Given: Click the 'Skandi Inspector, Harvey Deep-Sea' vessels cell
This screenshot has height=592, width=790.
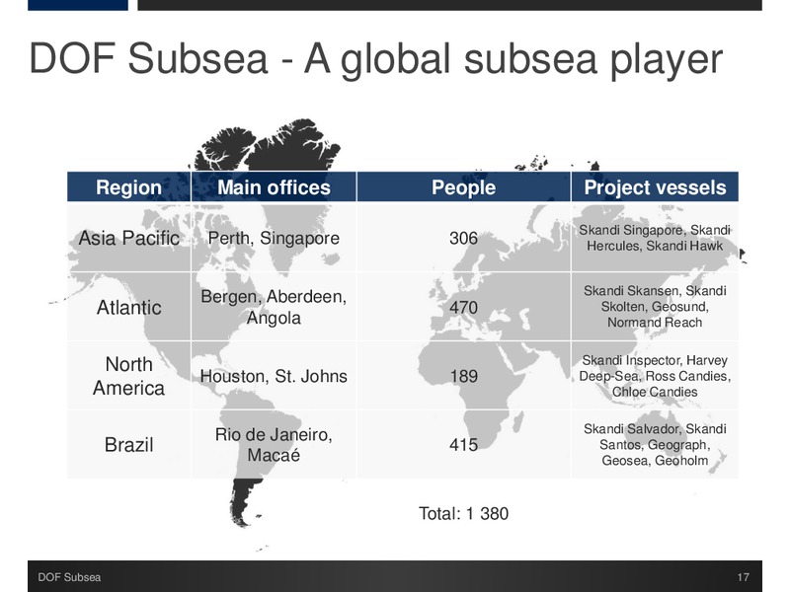Looking at the screenshot, I should tap(655, 376).
